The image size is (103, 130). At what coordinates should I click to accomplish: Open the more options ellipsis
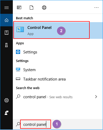[x=96, y=8]
